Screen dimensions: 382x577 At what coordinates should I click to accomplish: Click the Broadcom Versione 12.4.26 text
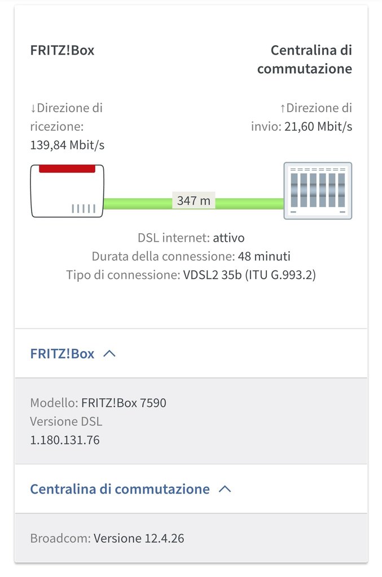[x=107, y=538]
